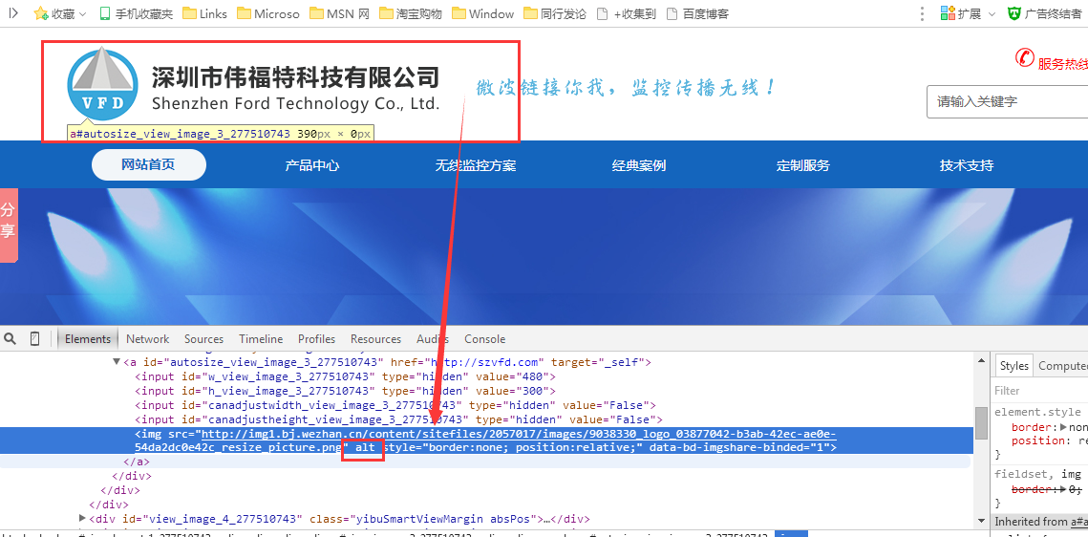Click the alt attribute in img tag
The height and width of the screenshot is (537, 1088).
(x=365, y=447)
